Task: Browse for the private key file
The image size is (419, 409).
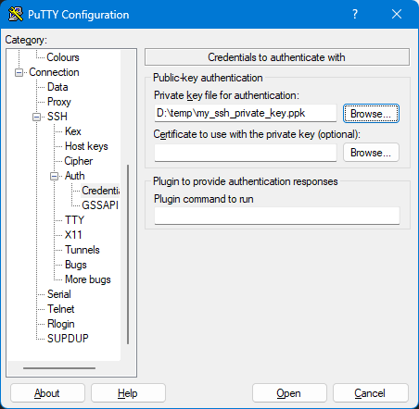Action: 371,114
